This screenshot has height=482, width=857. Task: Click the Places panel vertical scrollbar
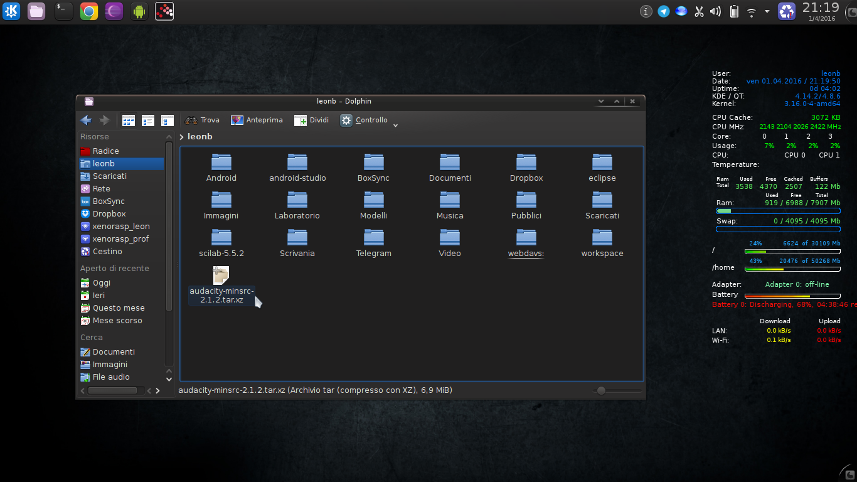pos(169,226)
